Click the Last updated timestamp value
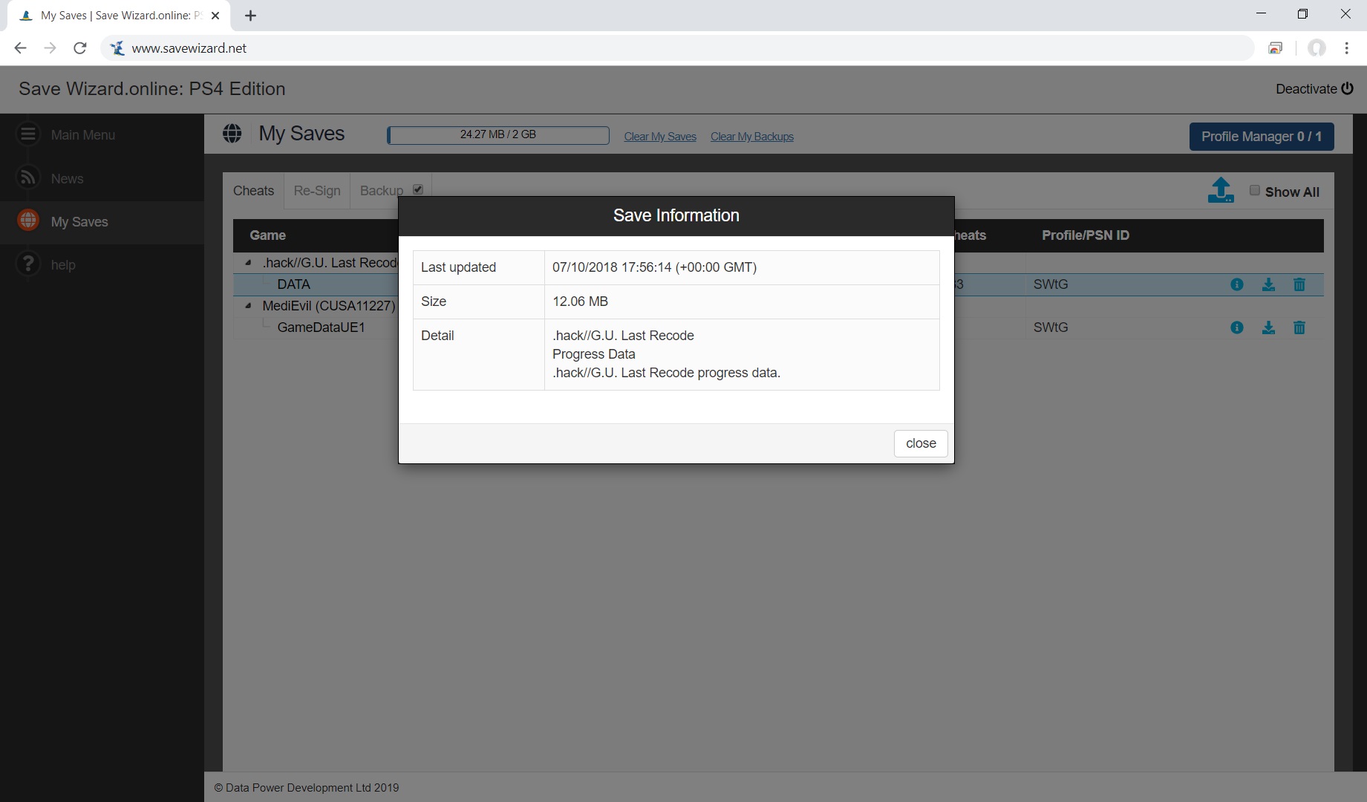1367x802 pixels. [x=654, y=267]
